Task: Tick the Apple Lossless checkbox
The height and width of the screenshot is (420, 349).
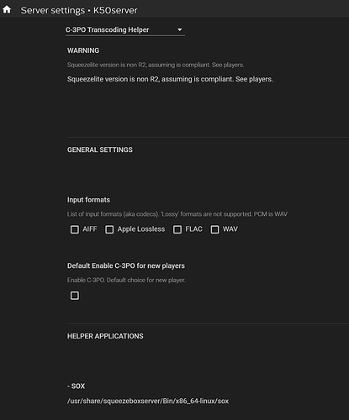Action: click(109, 229)
